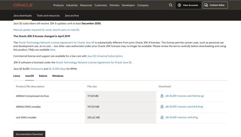The width and height of the screenshot is (241, 137).
Task: Click the lock icon for aarch64.tar.gz download
Action: (x=162, y=96)
